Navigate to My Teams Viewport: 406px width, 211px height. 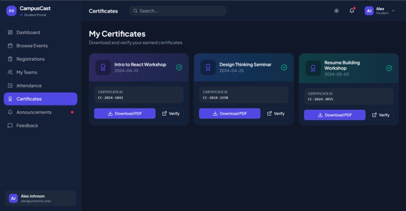click(x=40, y=72)
